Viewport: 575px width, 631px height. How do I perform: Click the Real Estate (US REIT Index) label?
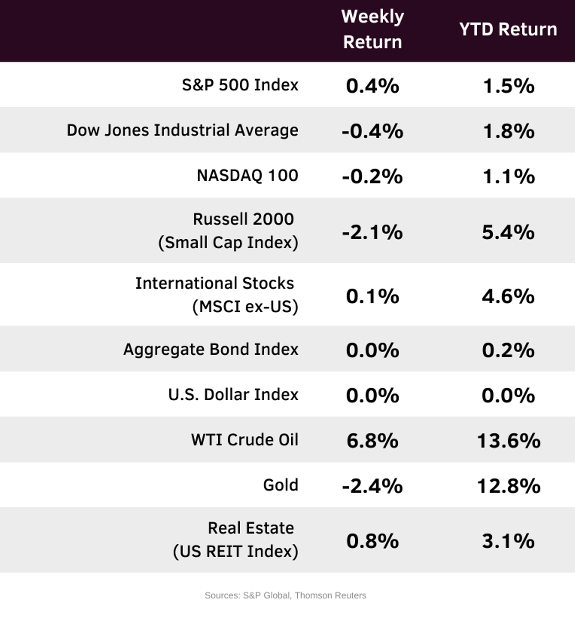pos(236,540)
